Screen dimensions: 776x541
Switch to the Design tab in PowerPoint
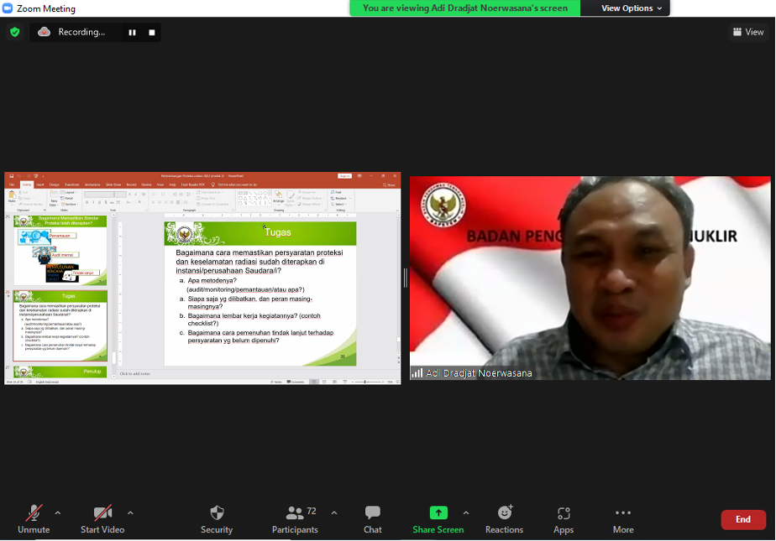tap(55, 185)
